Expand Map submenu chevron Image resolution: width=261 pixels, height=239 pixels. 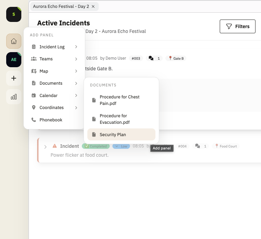[76, 71]
